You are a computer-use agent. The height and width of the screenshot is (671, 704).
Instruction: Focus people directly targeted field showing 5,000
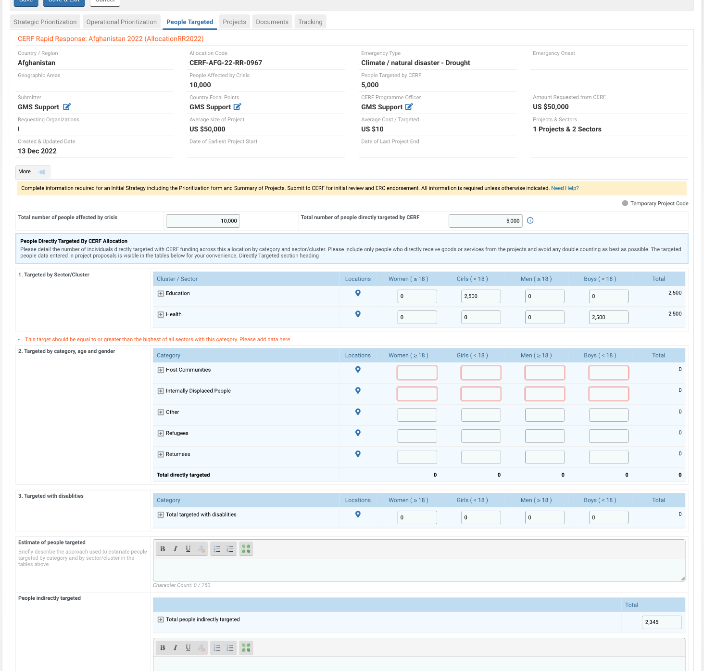pyautogui.click(x=486, y=221)
